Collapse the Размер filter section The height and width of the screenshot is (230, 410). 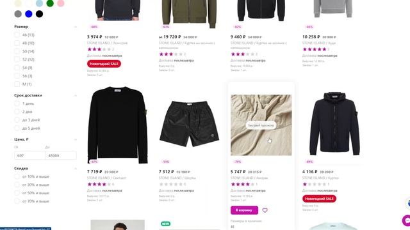[x=76, y=27]
